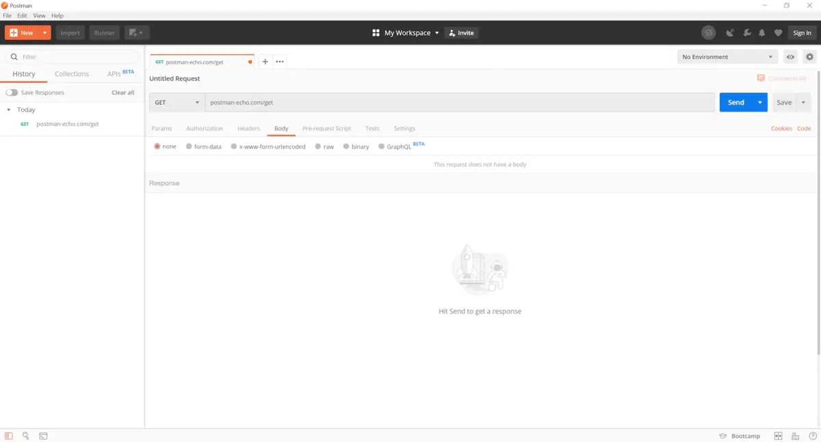Image resolution: width=821 pixels, height=442 pixels.
Task: Open the File menu
Action: coord(8,16)
